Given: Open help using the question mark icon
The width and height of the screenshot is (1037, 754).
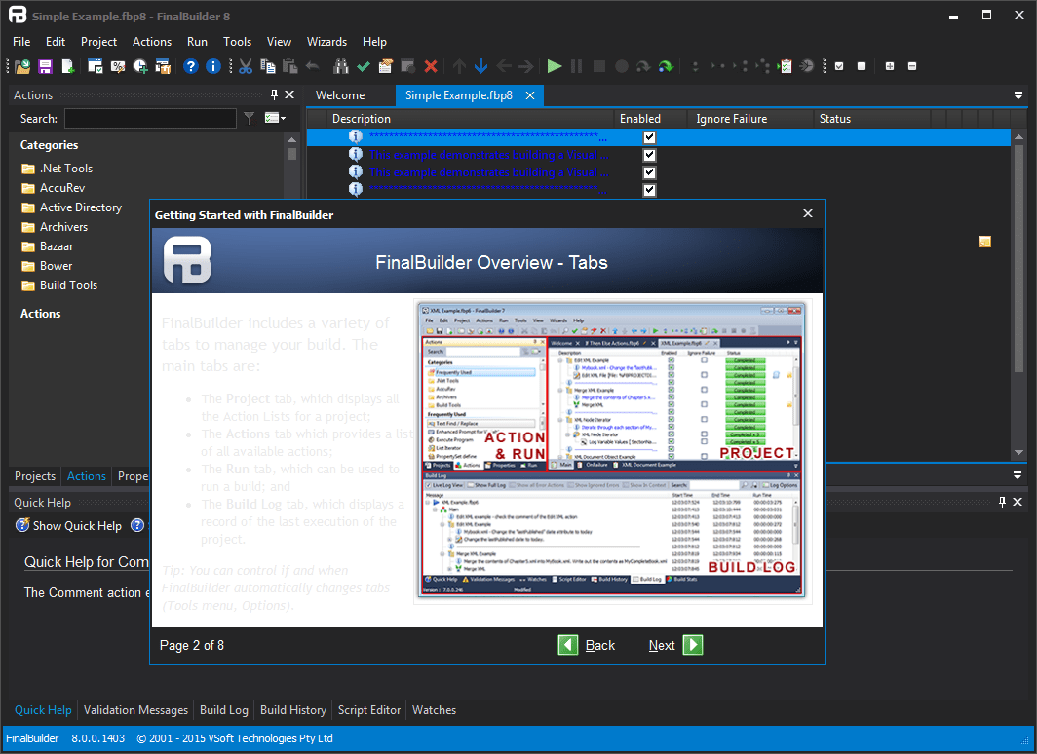Looking at the screenshot, I should (190, 65).
